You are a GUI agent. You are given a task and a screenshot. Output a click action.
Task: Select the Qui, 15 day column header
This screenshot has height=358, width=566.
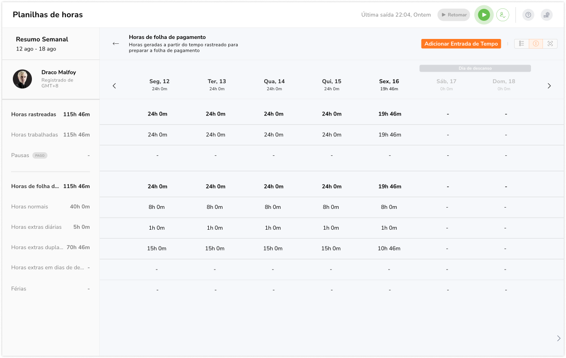[x=332, y=85]
